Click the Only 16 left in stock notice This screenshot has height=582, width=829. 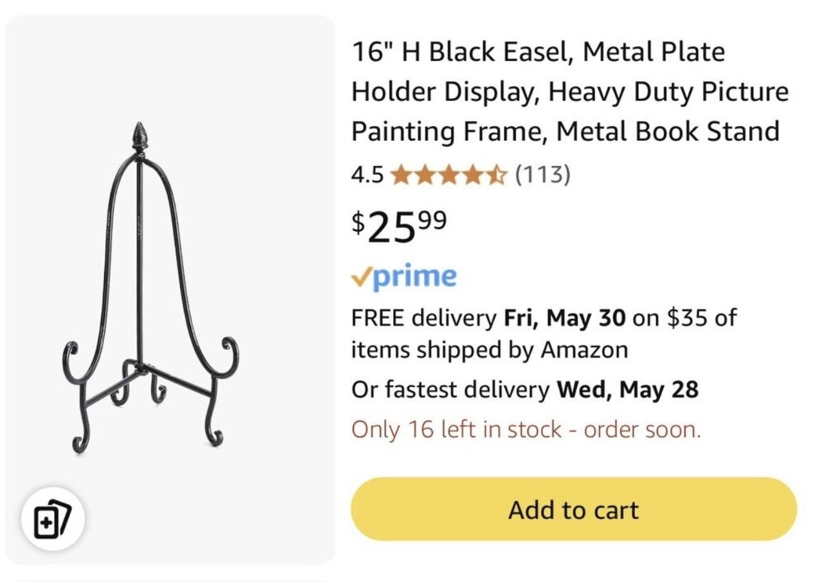pos(526,429)
